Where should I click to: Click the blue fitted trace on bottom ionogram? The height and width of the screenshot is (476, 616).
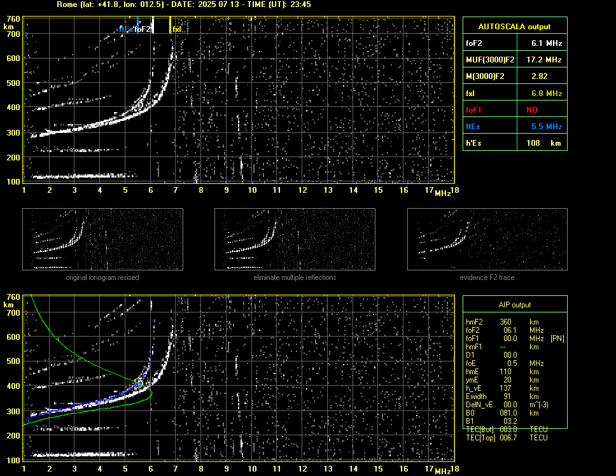(x=98, y=402)
